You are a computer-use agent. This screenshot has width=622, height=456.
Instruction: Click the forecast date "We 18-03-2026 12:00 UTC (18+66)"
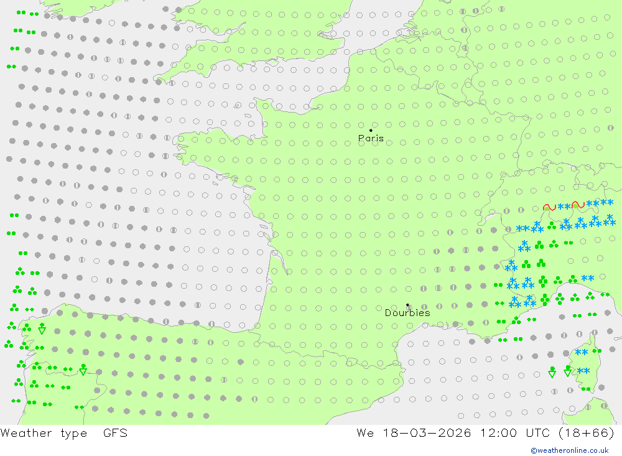tap(486, 432)
